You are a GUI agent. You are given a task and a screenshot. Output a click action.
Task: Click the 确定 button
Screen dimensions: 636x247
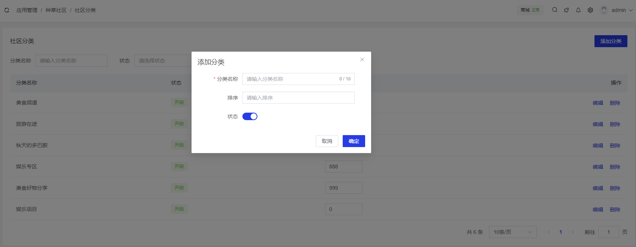click(354, 141)
